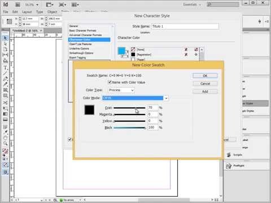Image resolution: width=271 pixels, height=203 pixels.
Task: Click the Quick Apply lightning icon
Action: click(x=260, y=21)
